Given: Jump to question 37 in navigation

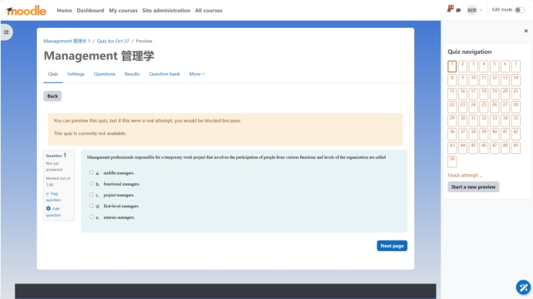Looking at the screenshot, I should (x=463, y=134).
